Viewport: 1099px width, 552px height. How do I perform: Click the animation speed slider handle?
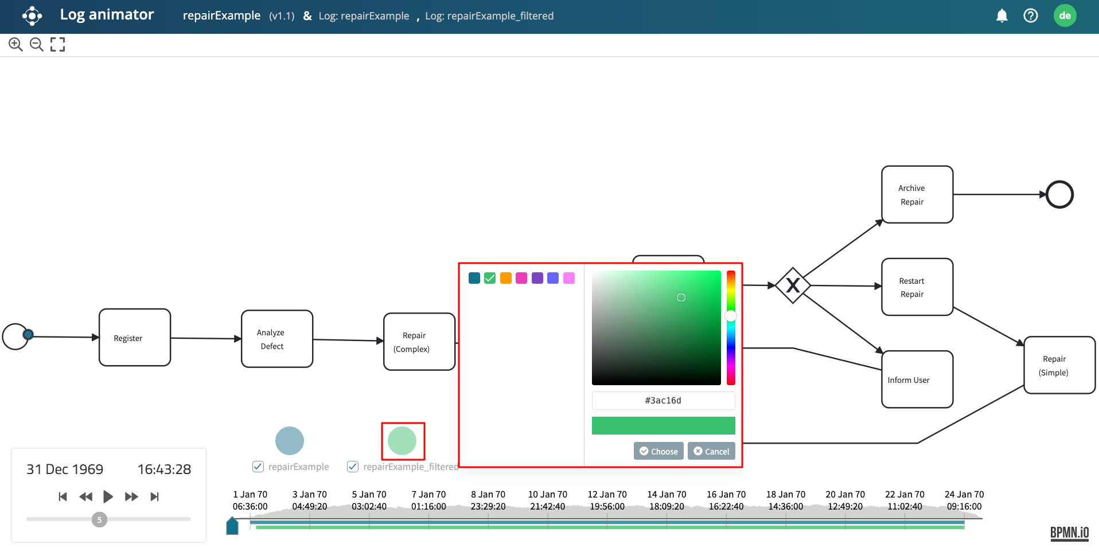[99, 520]
